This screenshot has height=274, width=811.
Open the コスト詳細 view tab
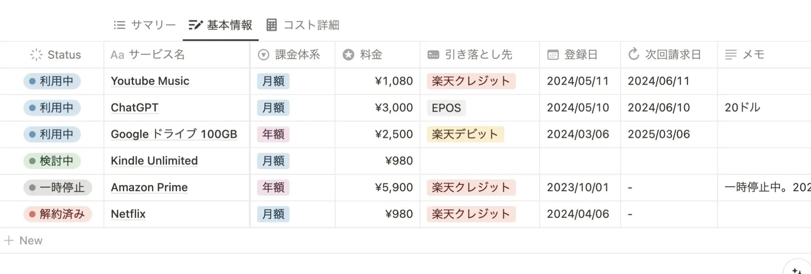[303, 25]
